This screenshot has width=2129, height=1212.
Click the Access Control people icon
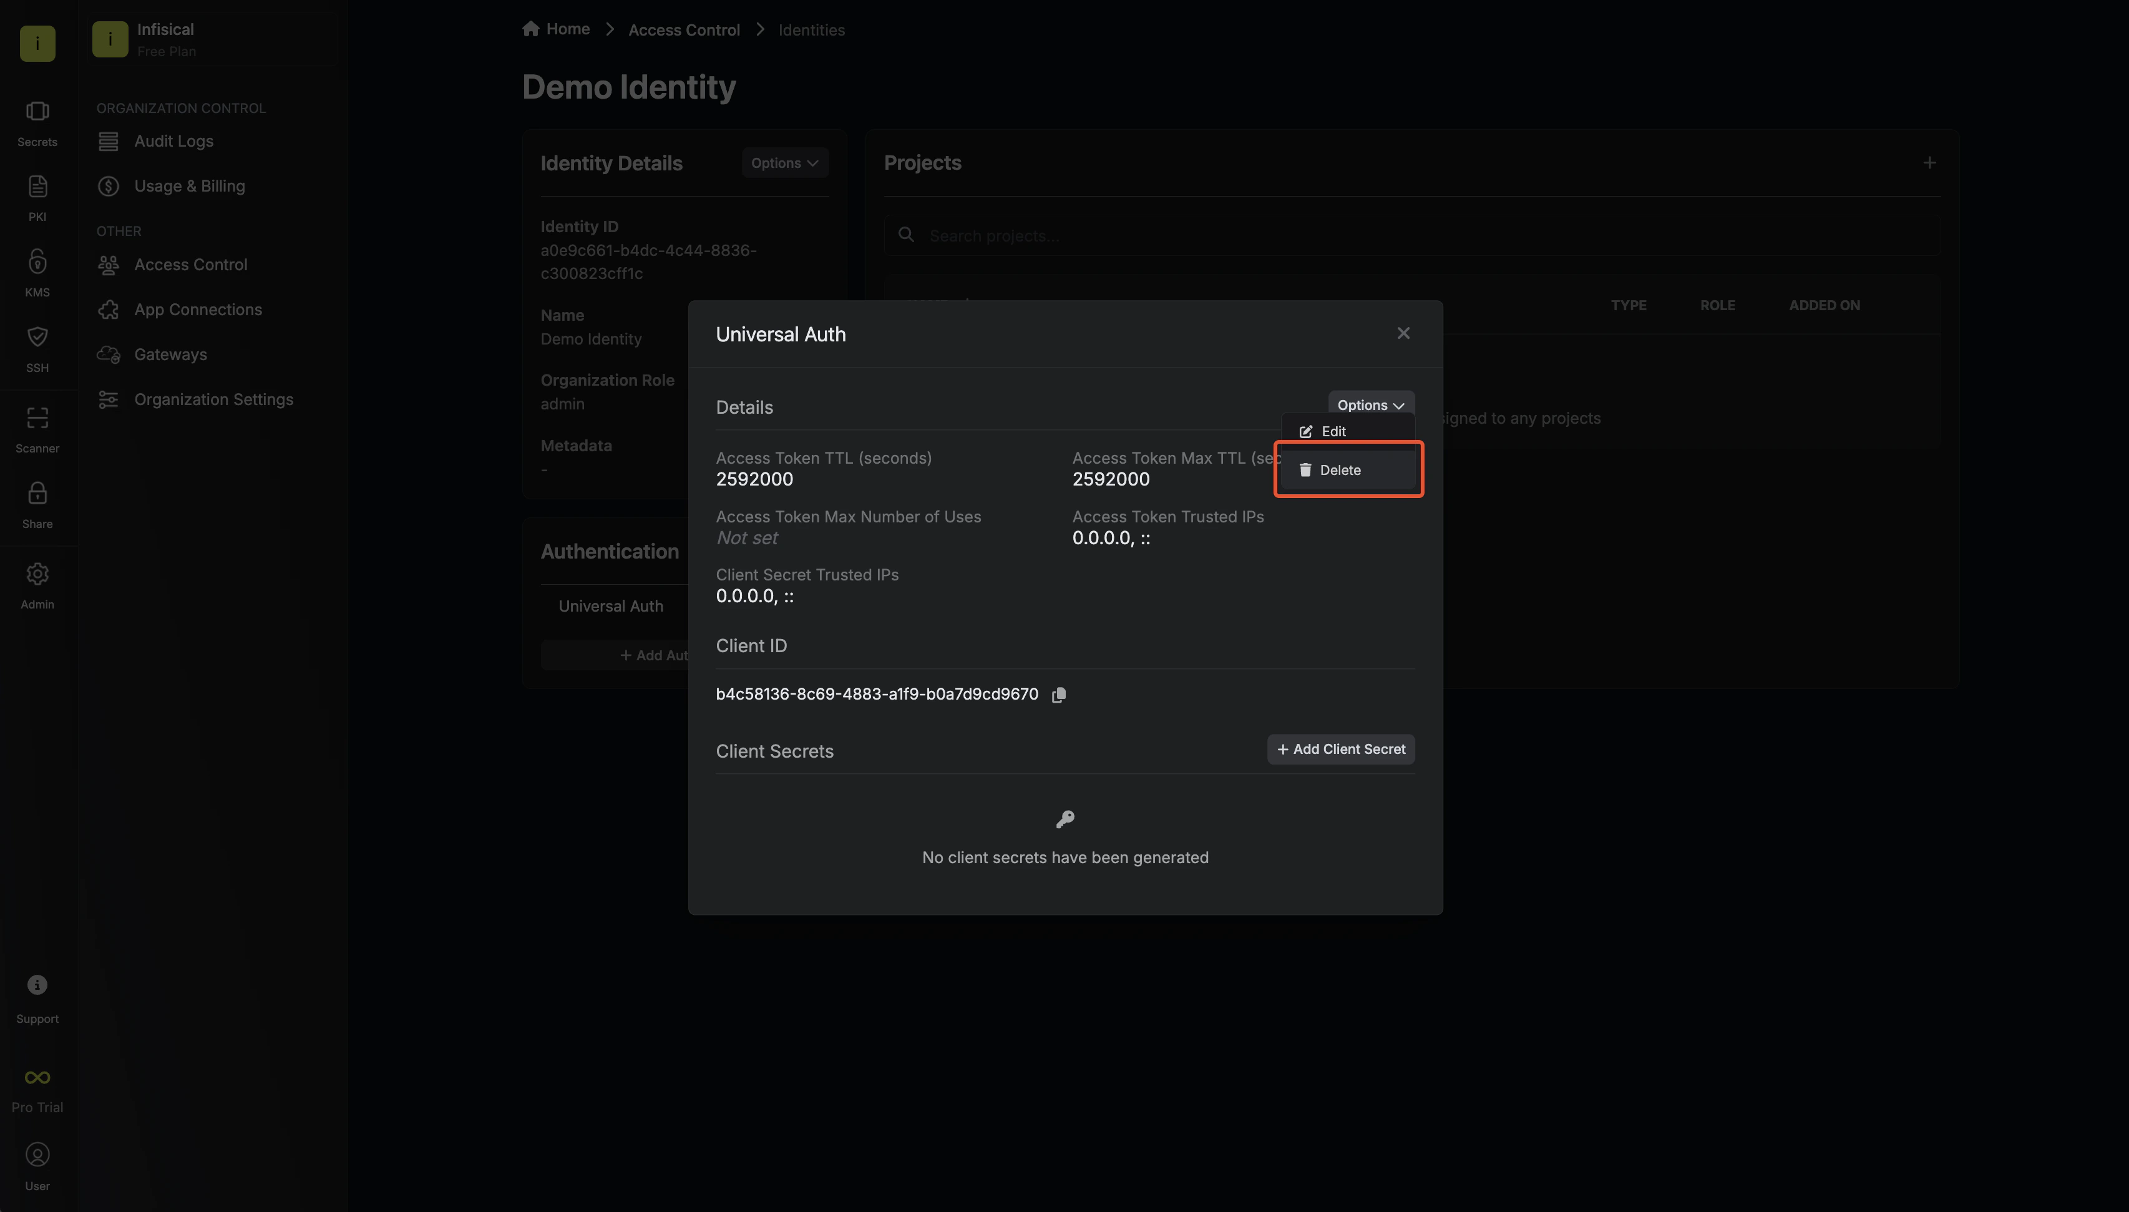point(108,265)
